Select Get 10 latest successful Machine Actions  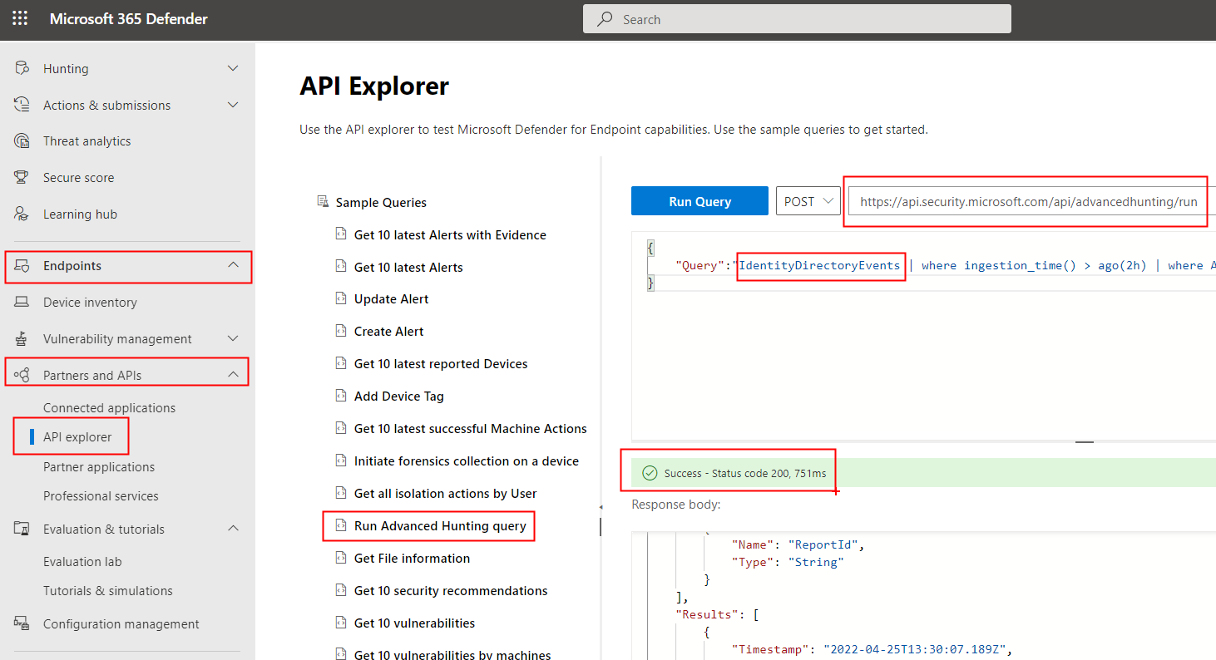471,428
